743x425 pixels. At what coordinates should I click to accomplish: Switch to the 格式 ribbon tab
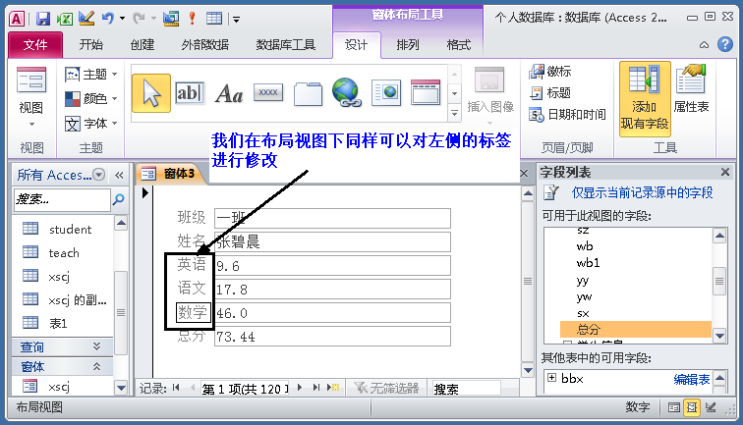click(x=459, y=44)
